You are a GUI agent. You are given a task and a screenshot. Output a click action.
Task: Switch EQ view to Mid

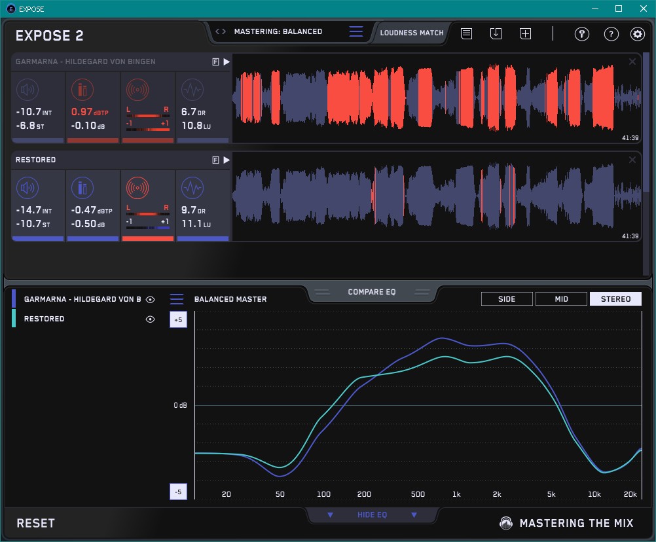(x=561, y=299)
